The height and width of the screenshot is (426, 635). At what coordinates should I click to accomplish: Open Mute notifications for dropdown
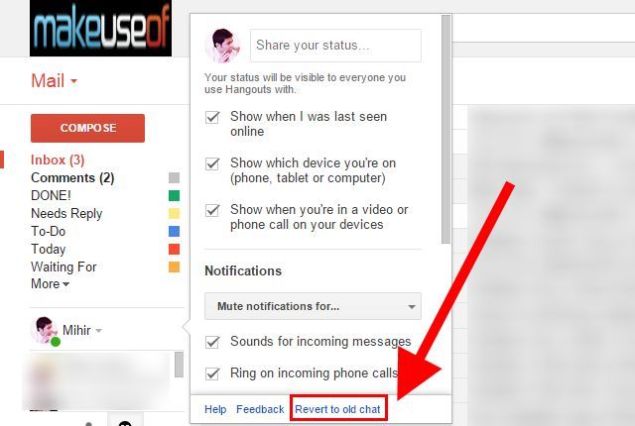tap(314, 306)
